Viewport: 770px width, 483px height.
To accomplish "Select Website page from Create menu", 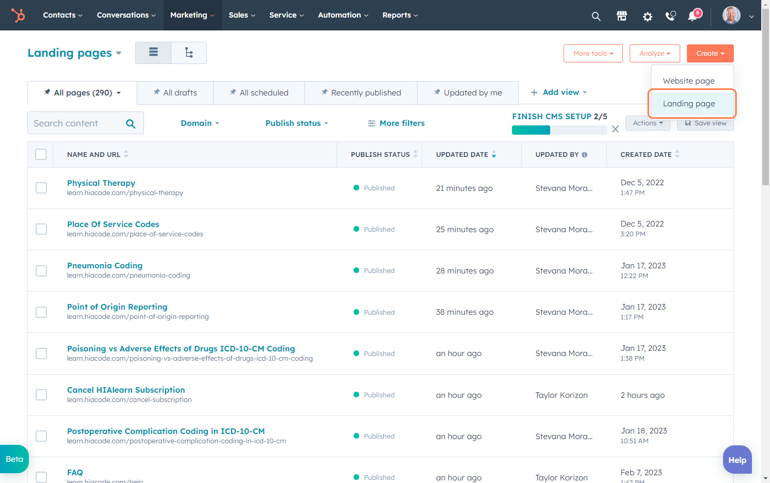I will pos(692,81).
